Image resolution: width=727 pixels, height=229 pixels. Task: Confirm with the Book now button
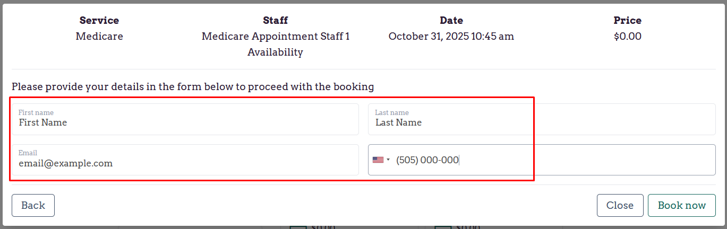coord(681,206)
